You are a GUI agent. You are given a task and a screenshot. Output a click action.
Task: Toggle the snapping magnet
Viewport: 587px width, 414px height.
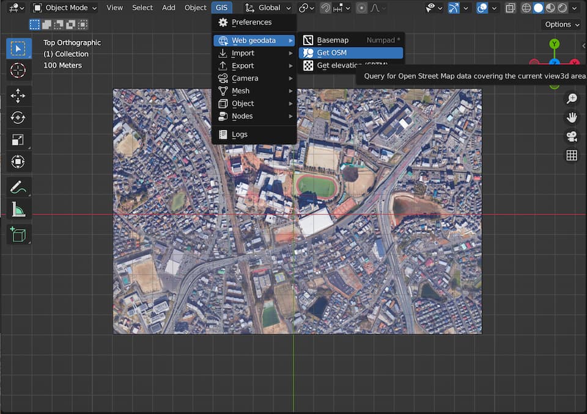click(x=327, y=8)
